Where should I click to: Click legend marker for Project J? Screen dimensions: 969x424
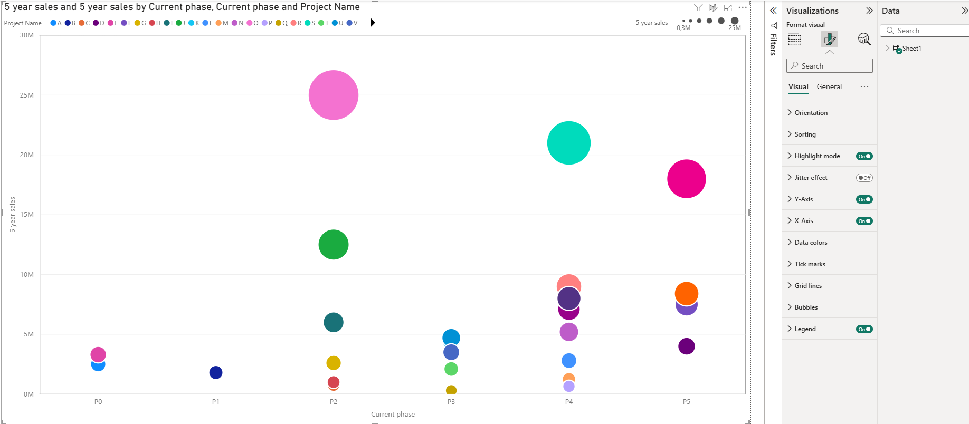[x=179, y=23]
